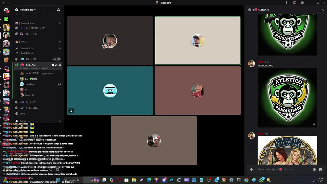This screenshot has height=184, width=327.
Task: Edit channel status pencil icon
Action: [x=47, y=68]
